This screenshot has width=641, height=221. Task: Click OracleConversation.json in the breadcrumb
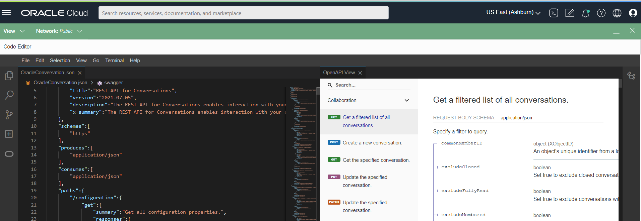60,83
